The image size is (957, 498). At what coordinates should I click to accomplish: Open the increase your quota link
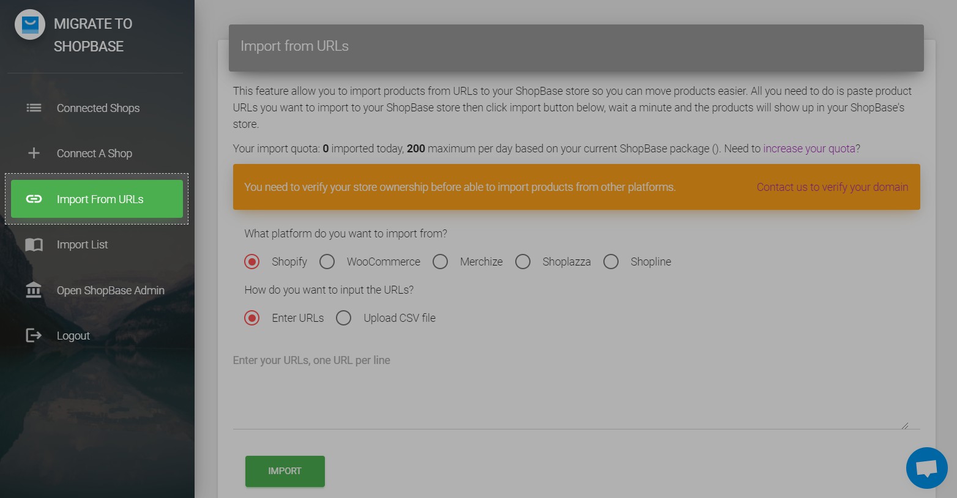point(809,148)
